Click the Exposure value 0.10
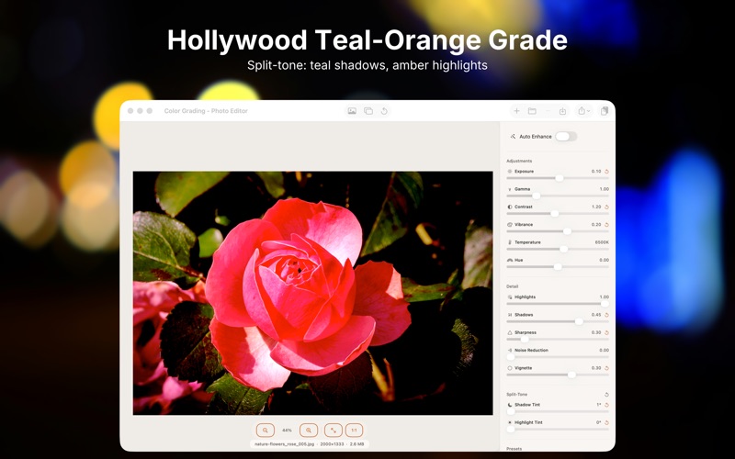 (x=595, y=172)
